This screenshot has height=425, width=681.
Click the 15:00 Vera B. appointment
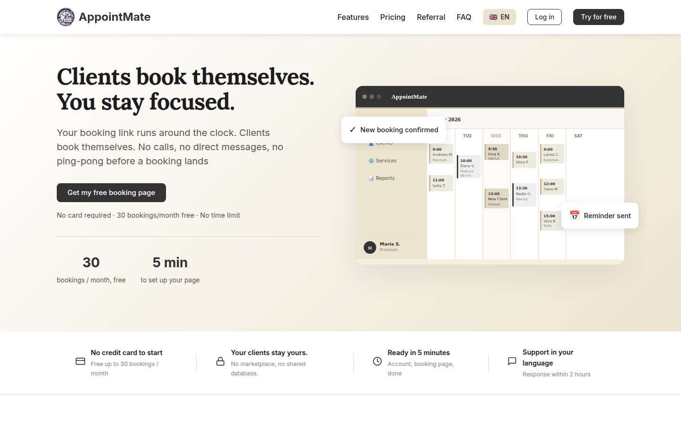pos(551,221)
